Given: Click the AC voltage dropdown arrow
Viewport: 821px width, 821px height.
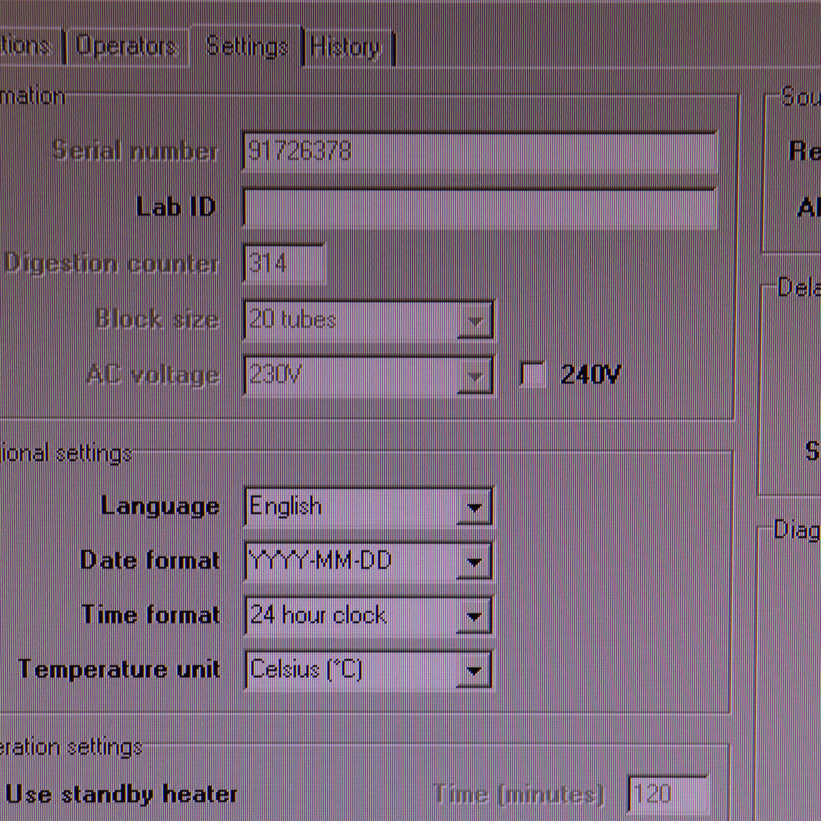Looking at the screenshot, I should pyautogui.click(x=474, y=376).
